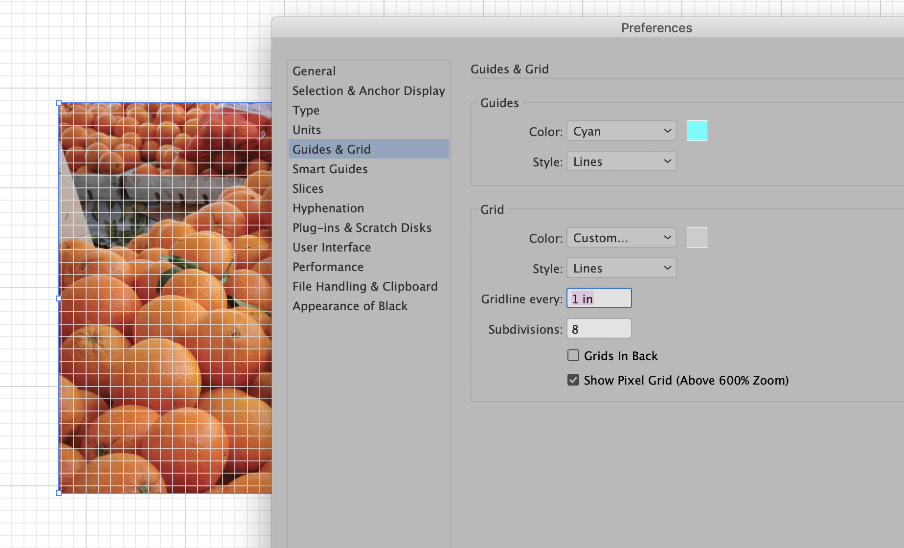Image resolution: width=904 pixels, height=548 pixels.
Task: Open the Grid Color dropdown
Action: click(x=621, y=238)
